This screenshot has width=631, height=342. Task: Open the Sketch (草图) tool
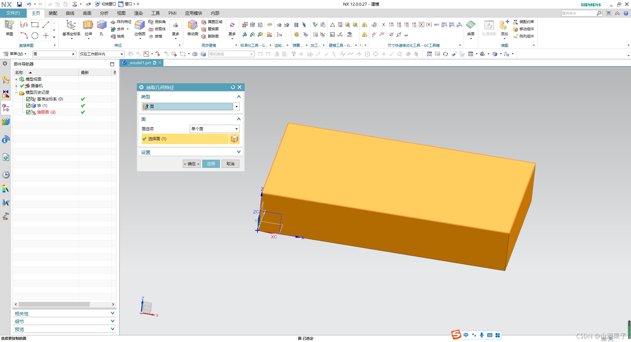click(x=9, y=28)
